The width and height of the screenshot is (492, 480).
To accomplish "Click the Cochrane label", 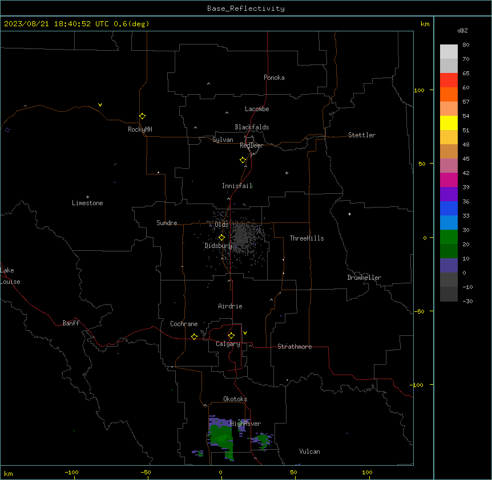I will 184,324.
